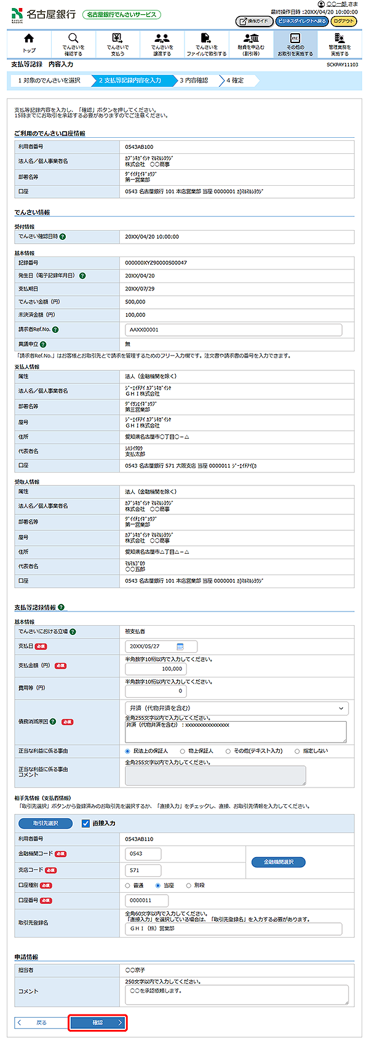Viewport: 369px width, 1041px height.
Task: Open the calendar picker for 支払日
Action: point(180,647)
